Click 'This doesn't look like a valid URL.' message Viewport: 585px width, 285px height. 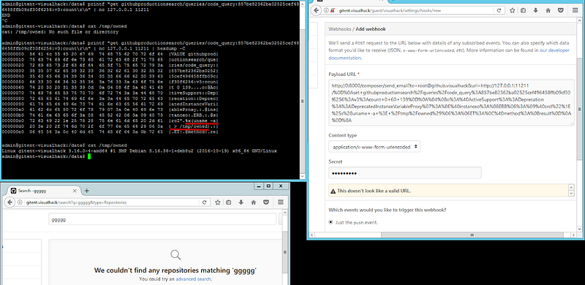374,191
